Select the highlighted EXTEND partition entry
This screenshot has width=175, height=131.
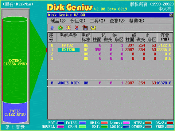(x=69, y=50)
